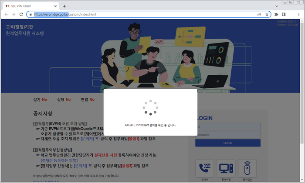Toggle the browser side panel icon
Viewport: 305px width, 183px height.
pos(284,14)
